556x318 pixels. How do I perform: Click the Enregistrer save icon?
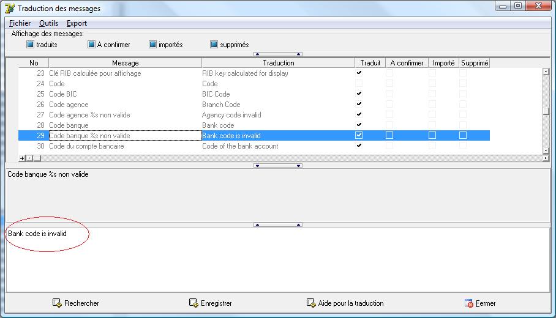[193, 303]
